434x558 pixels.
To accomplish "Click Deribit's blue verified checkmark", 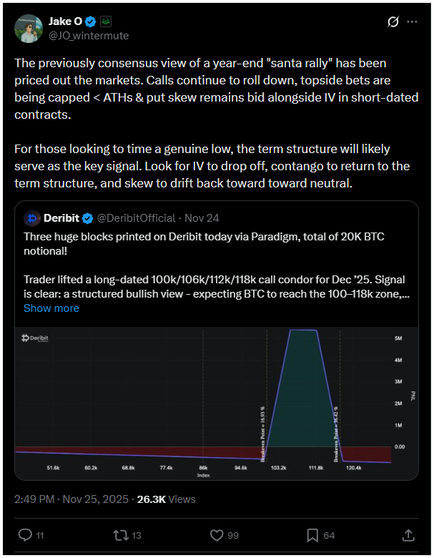I will (x=87, y=217).
